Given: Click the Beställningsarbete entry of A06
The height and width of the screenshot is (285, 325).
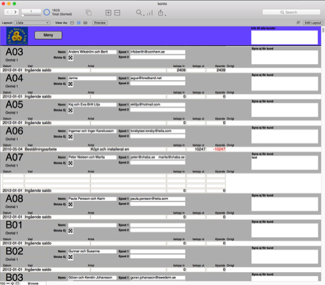Looking at the screenshot, I should (41, 149).
